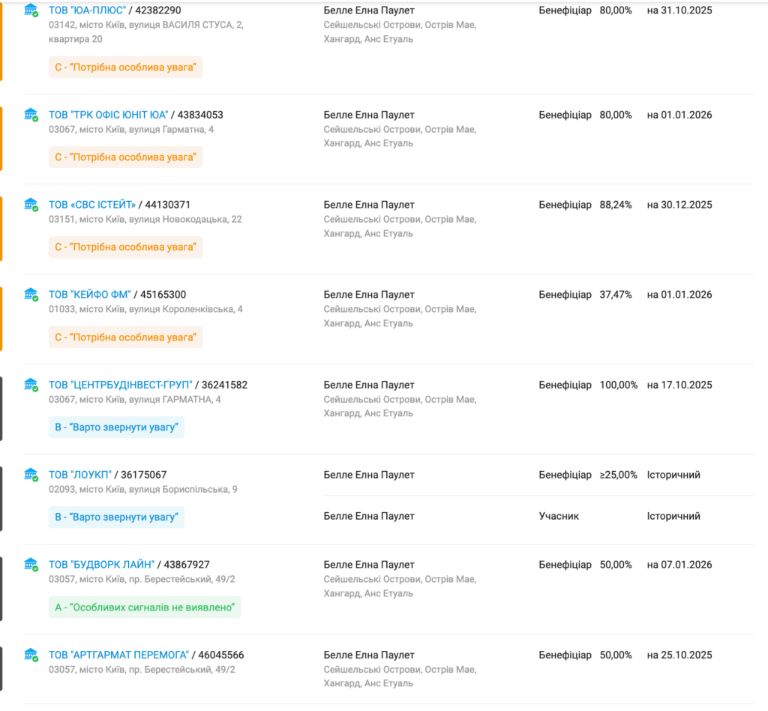The width and height of the screenshot is (768, 711).
Task: Click the company icon next to ТОВ "ЦЕНТРБУДІНВЕСТ-ГРУП"
Action: pyautogui.click(x=31, y=384)
